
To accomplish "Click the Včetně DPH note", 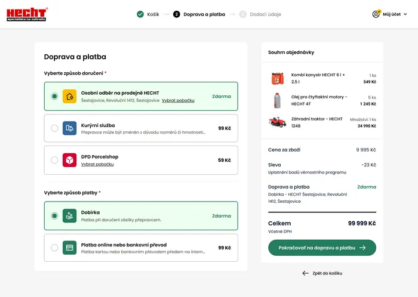I will pyautogui.click(x=280, y=231).
